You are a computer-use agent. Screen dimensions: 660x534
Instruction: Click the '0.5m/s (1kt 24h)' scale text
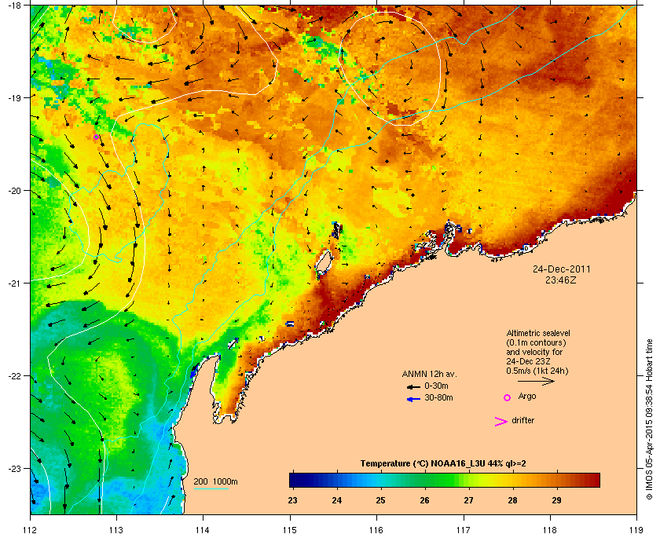[x=537, y=371]
